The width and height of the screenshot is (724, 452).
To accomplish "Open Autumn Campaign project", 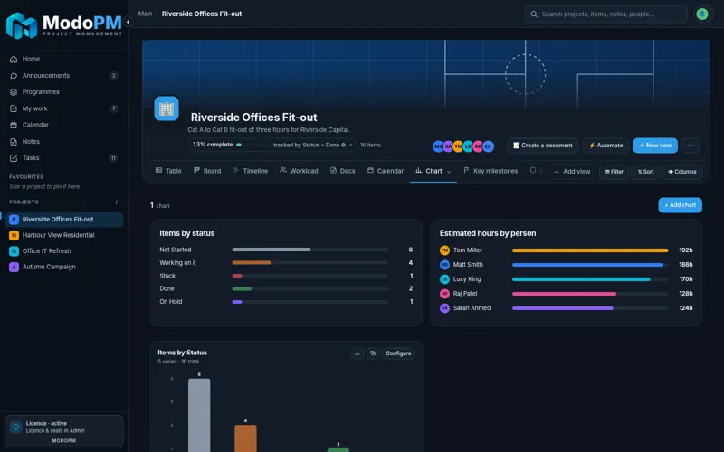I will [x=64, y=267].
